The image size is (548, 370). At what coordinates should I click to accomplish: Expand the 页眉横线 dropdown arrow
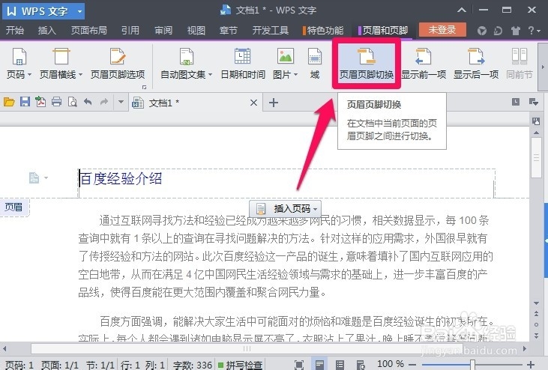point(80,74)
